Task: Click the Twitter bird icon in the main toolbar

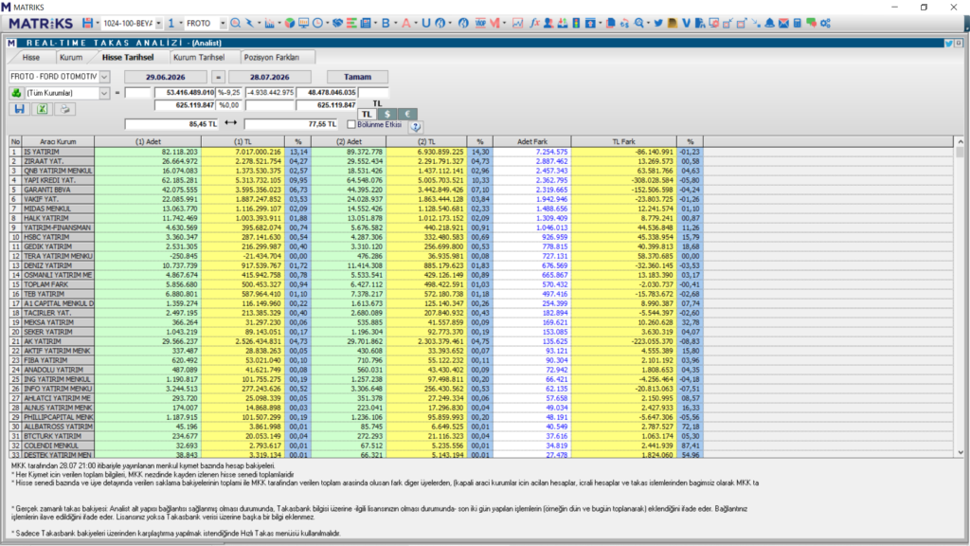Action: point(658,23)
